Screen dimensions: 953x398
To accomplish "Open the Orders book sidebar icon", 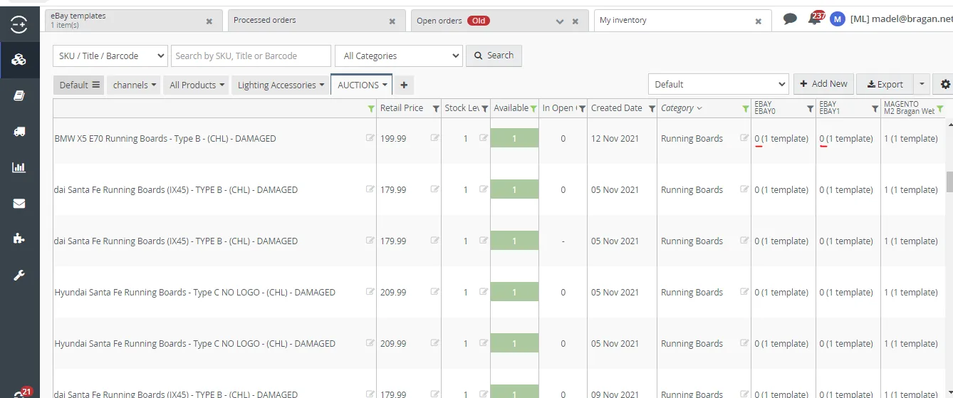I will (x=19, y=95).
